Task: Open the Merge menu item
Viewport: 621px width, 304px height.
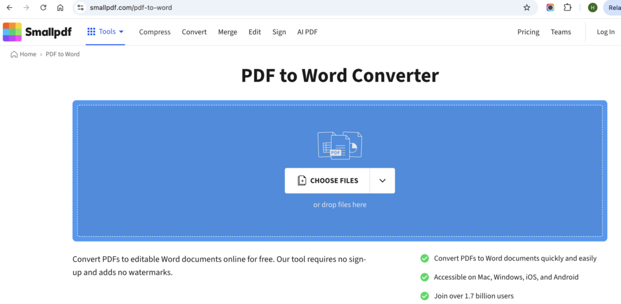Action: (x=228, y=32)
